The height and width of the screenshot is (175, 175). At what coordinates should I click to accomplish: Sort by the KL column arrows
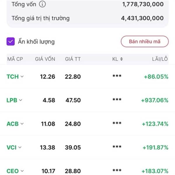[x=121, y=59]
